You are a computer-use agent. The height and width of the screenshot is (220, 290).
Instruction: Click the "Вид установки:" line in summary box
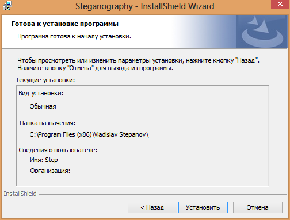pyautogui.click(x=41, y=93)
